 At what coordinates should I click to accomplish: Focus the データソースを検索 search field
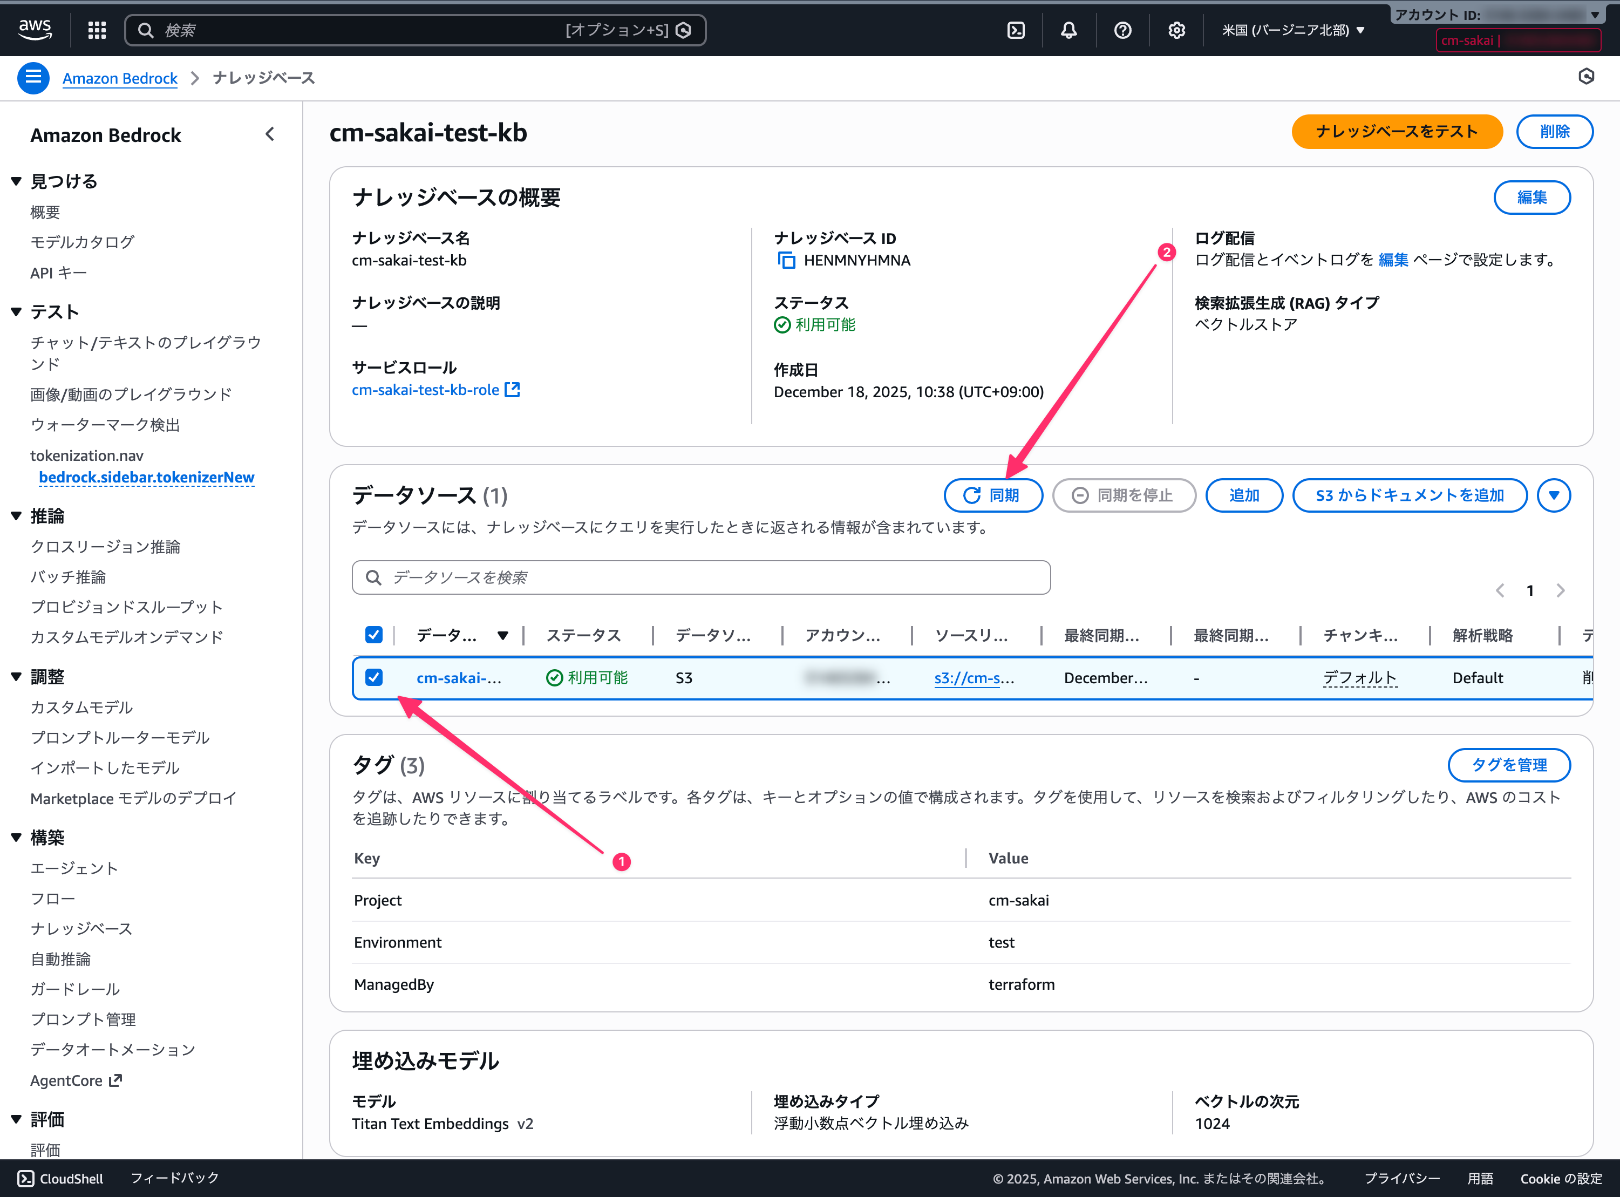(700, 577)
